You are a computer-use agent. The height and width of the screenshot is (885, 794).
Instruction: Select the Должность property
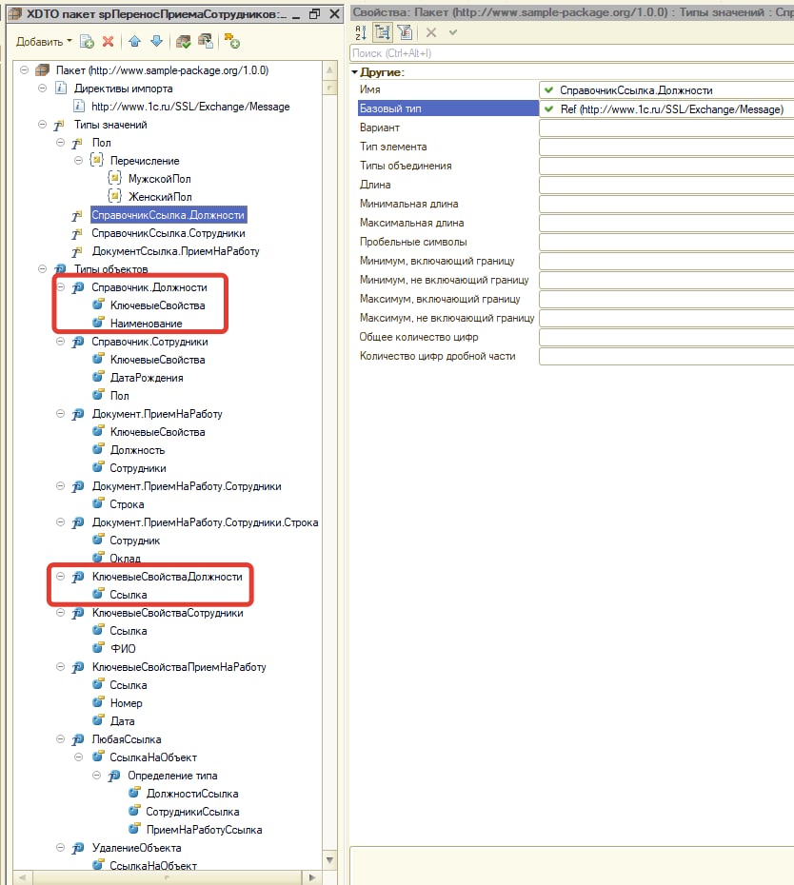pyautogui.click(x=137, y=450)
